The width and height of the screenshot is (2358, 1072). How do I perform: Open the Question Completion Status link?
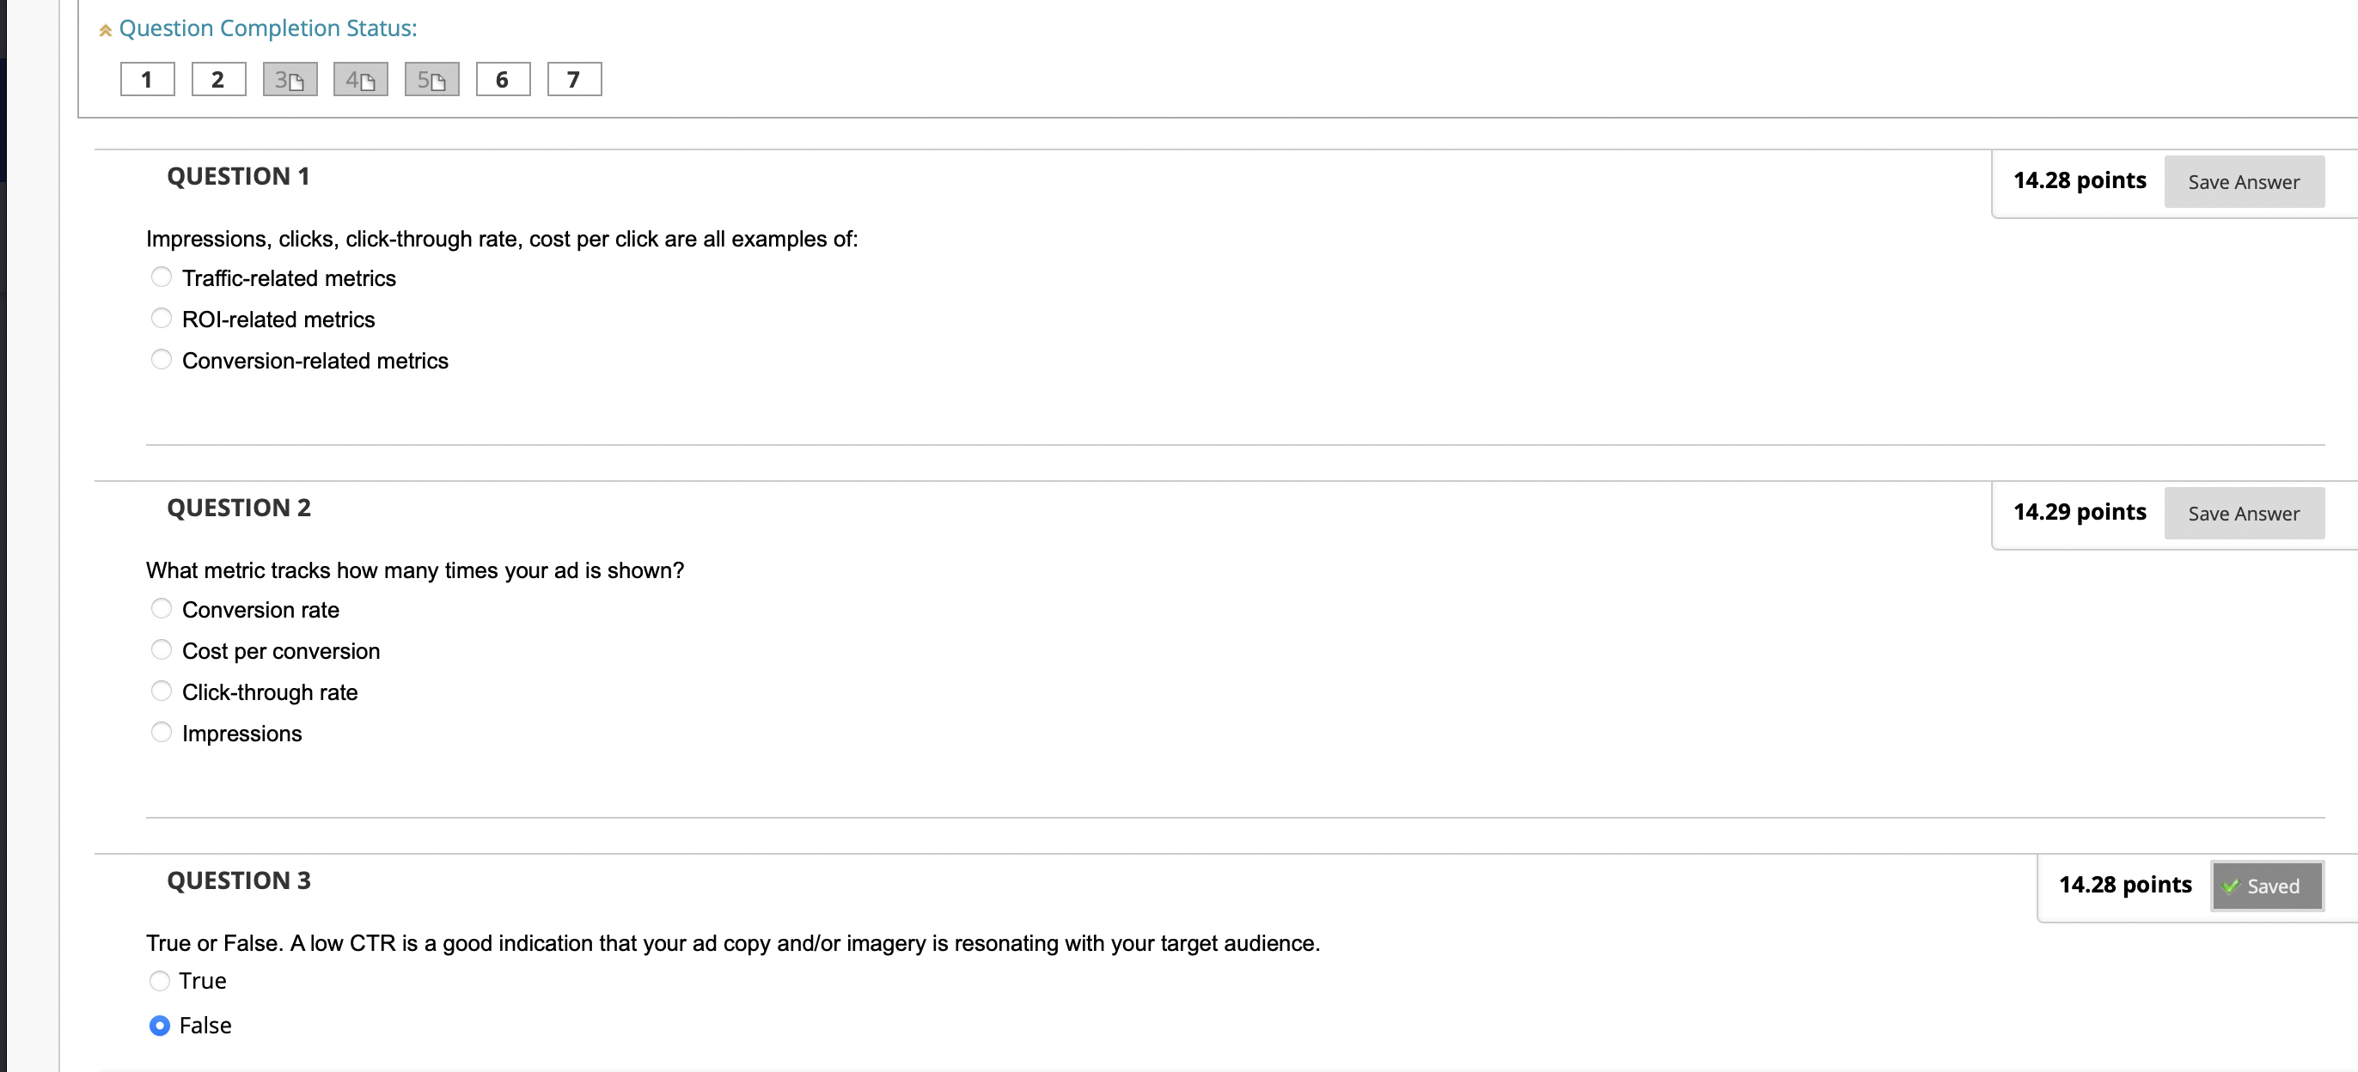[x=268, y=27]
